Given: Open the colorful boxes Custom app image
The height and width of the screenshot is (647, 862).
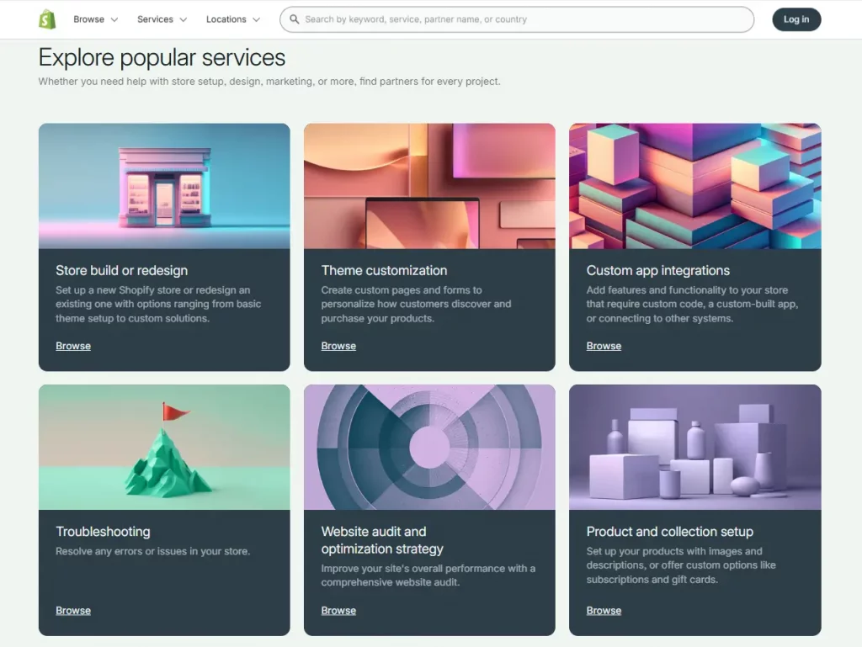Looking at the screenshot, I should pos(694,186).
